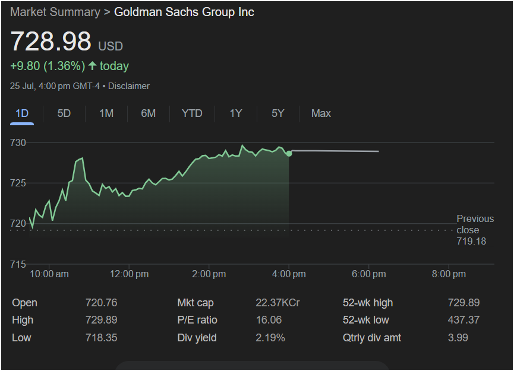Click the USD currency label

tap(111, 46)
